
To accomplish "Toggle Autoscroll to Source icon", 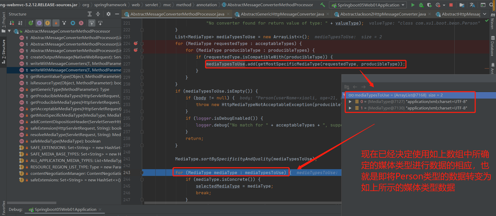I will click(x=92, y=23).
